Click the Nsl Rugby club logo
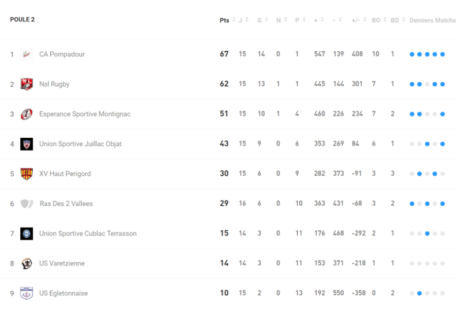Image resolution: width=465 pixels, height=328 pixels. pyautogui.click(x=26, y=84)
